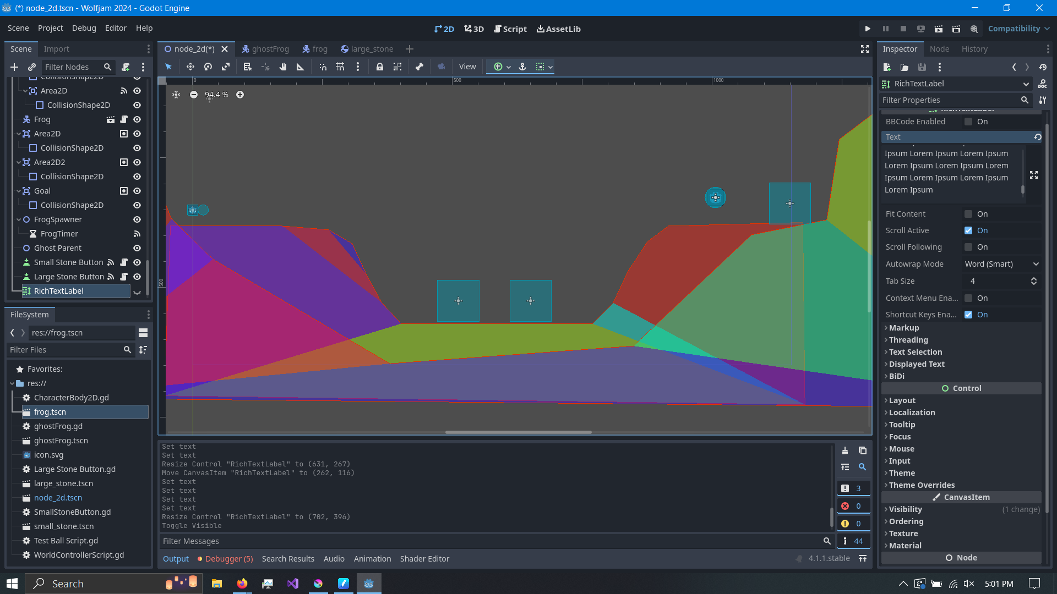Screen dimensions: 1057x594
Task: Enable the BBCode Enabled checkbox
Action: (968, 122)
